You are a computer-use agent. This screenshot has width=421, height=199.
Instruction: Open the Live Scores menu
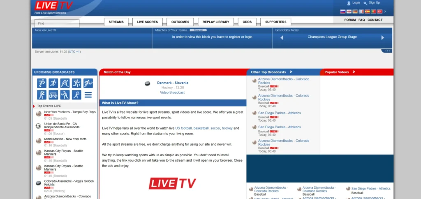point(148,22)
